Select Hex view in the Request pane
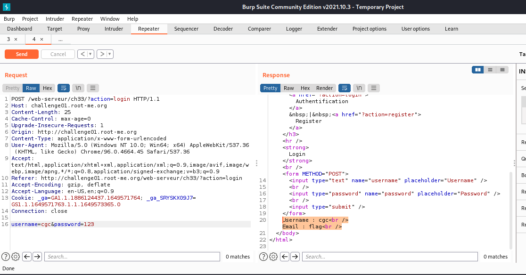 coord(47,88)
